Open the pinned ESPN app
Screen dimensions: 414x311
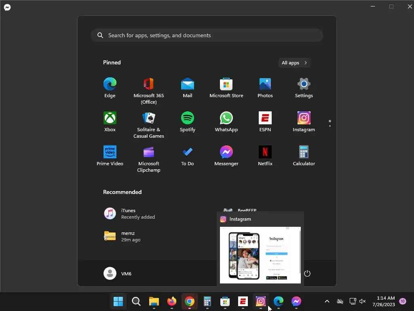[x=265, y=122]
